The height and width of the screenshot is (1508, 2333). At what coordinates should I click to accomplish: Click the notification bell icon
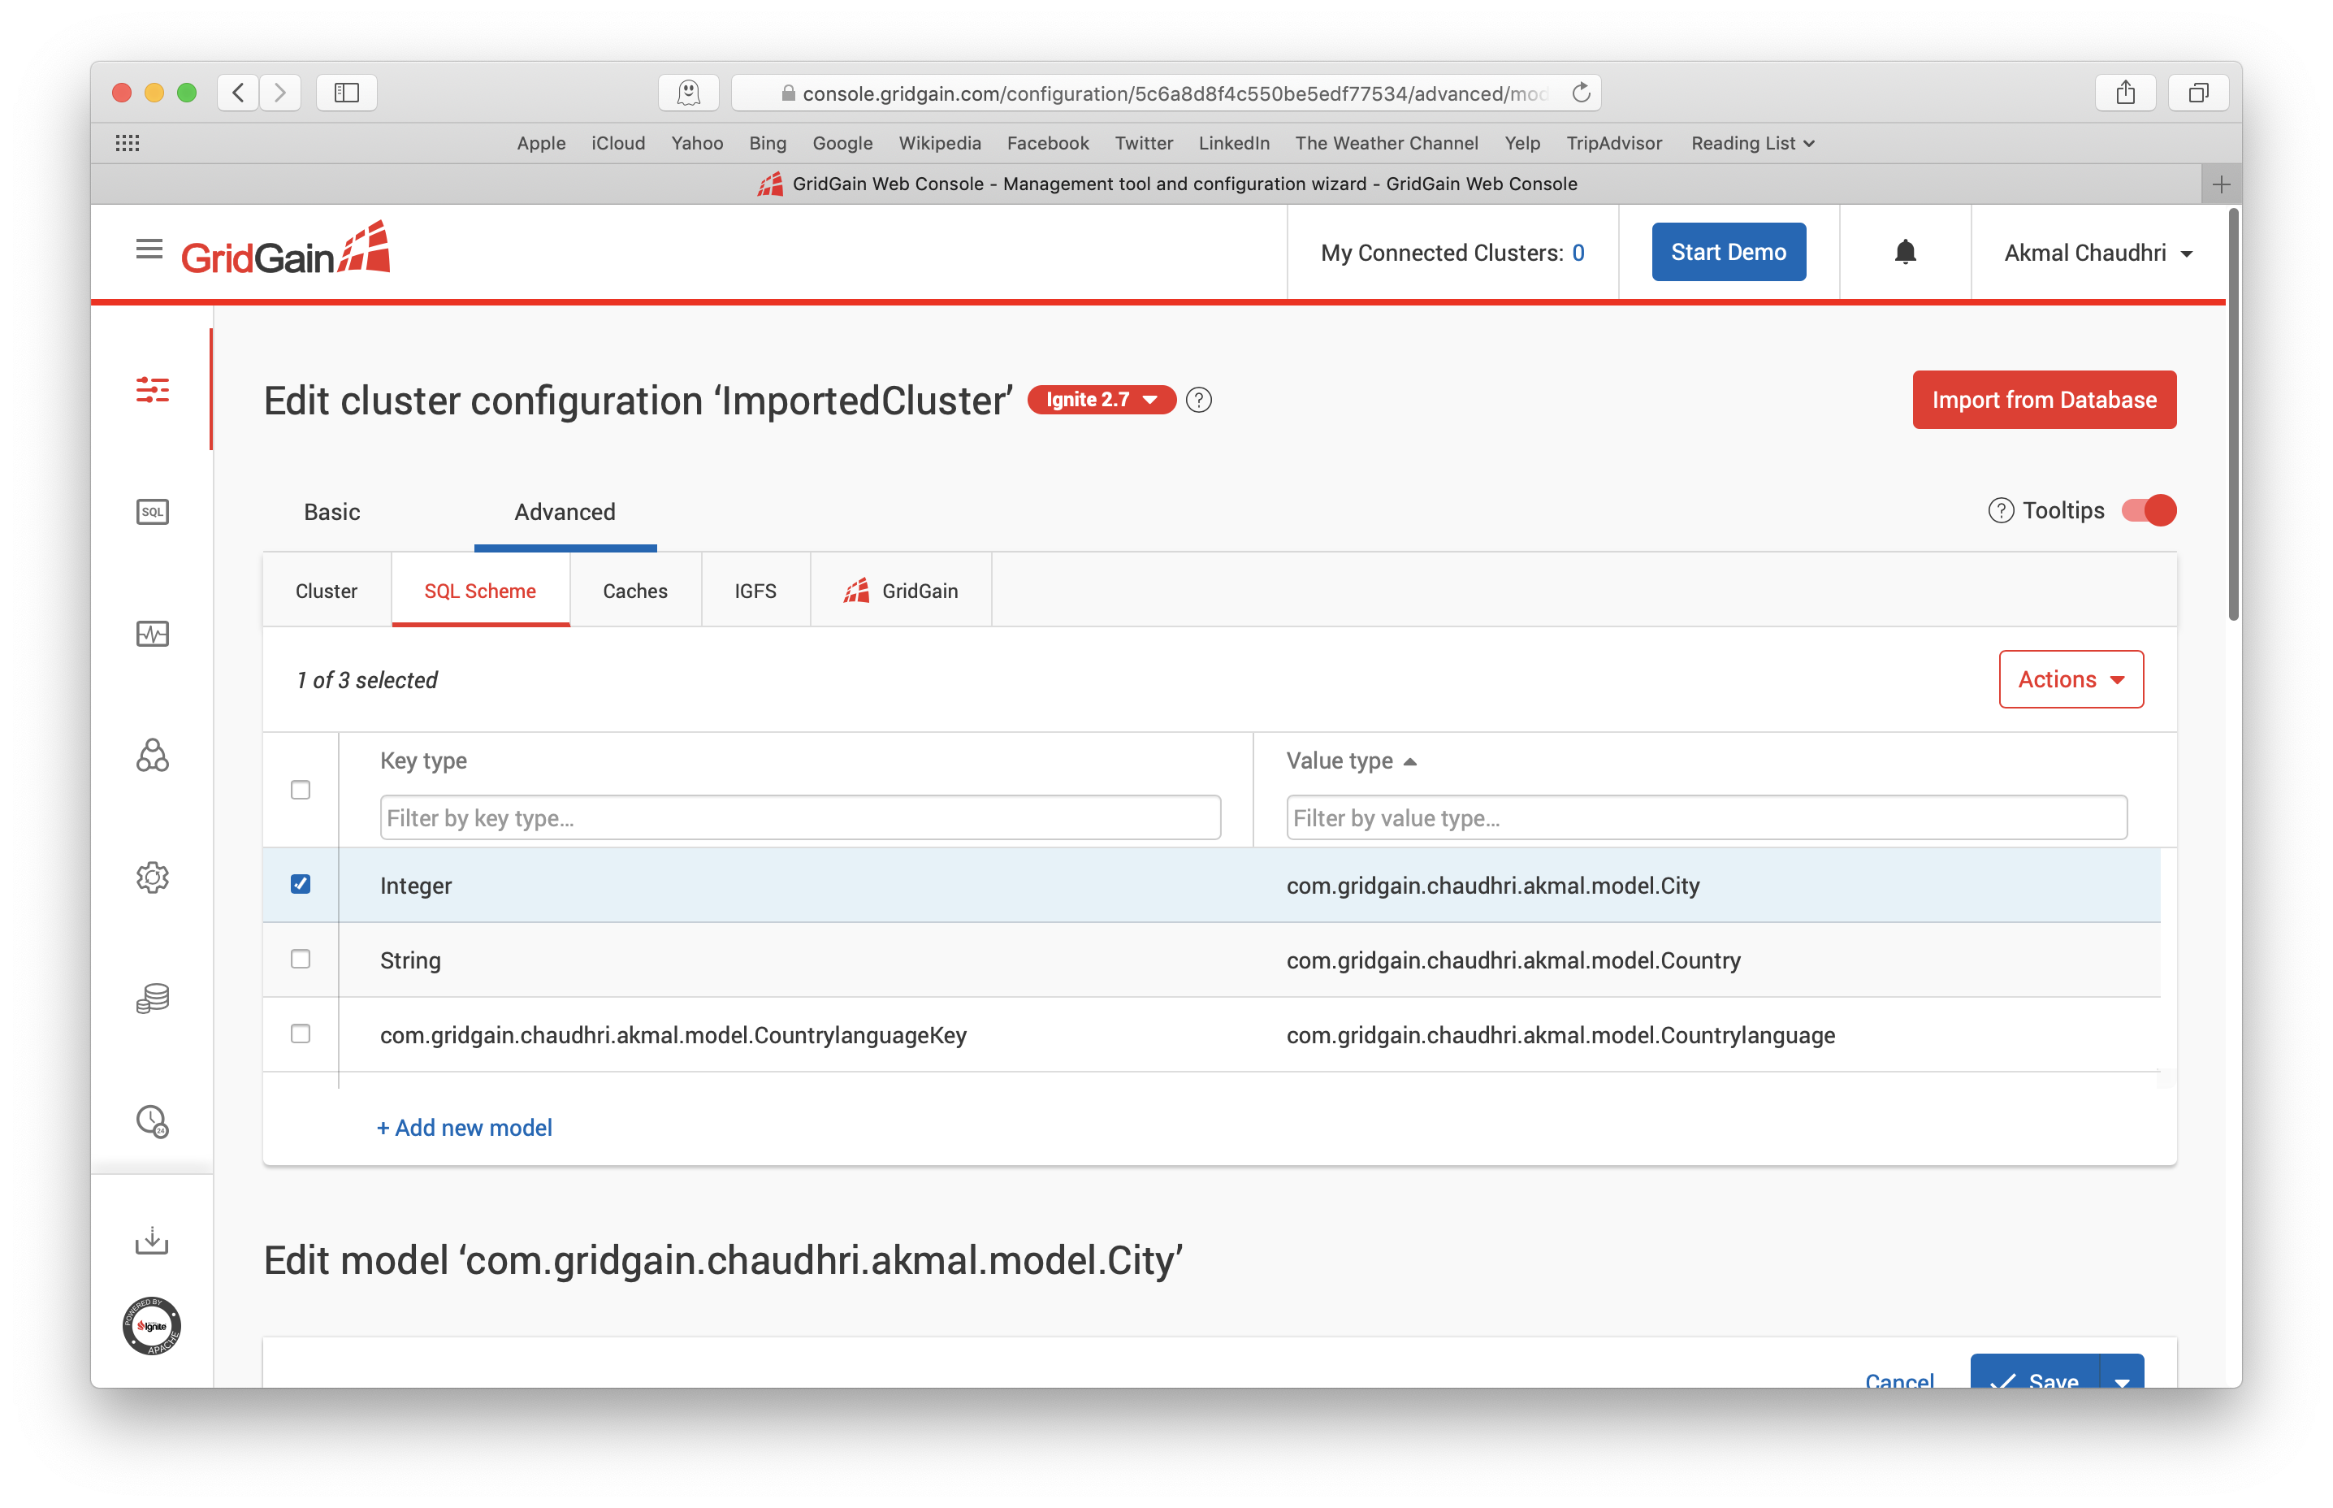click(1904, 252)
